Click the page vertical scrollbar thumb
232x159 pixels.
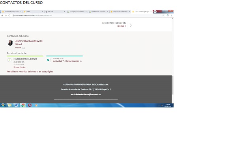[x=172, y=85]
